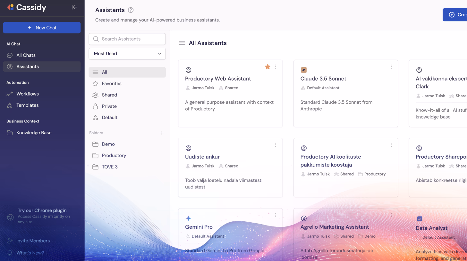Open the Most Used sort dropdown

(127, 53)
